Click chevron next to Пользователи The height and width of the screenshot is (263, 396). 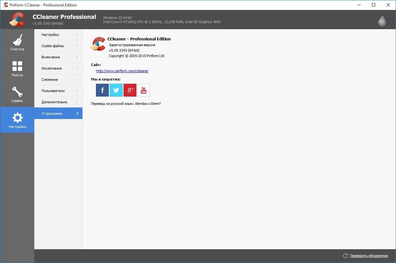(77, 91)
